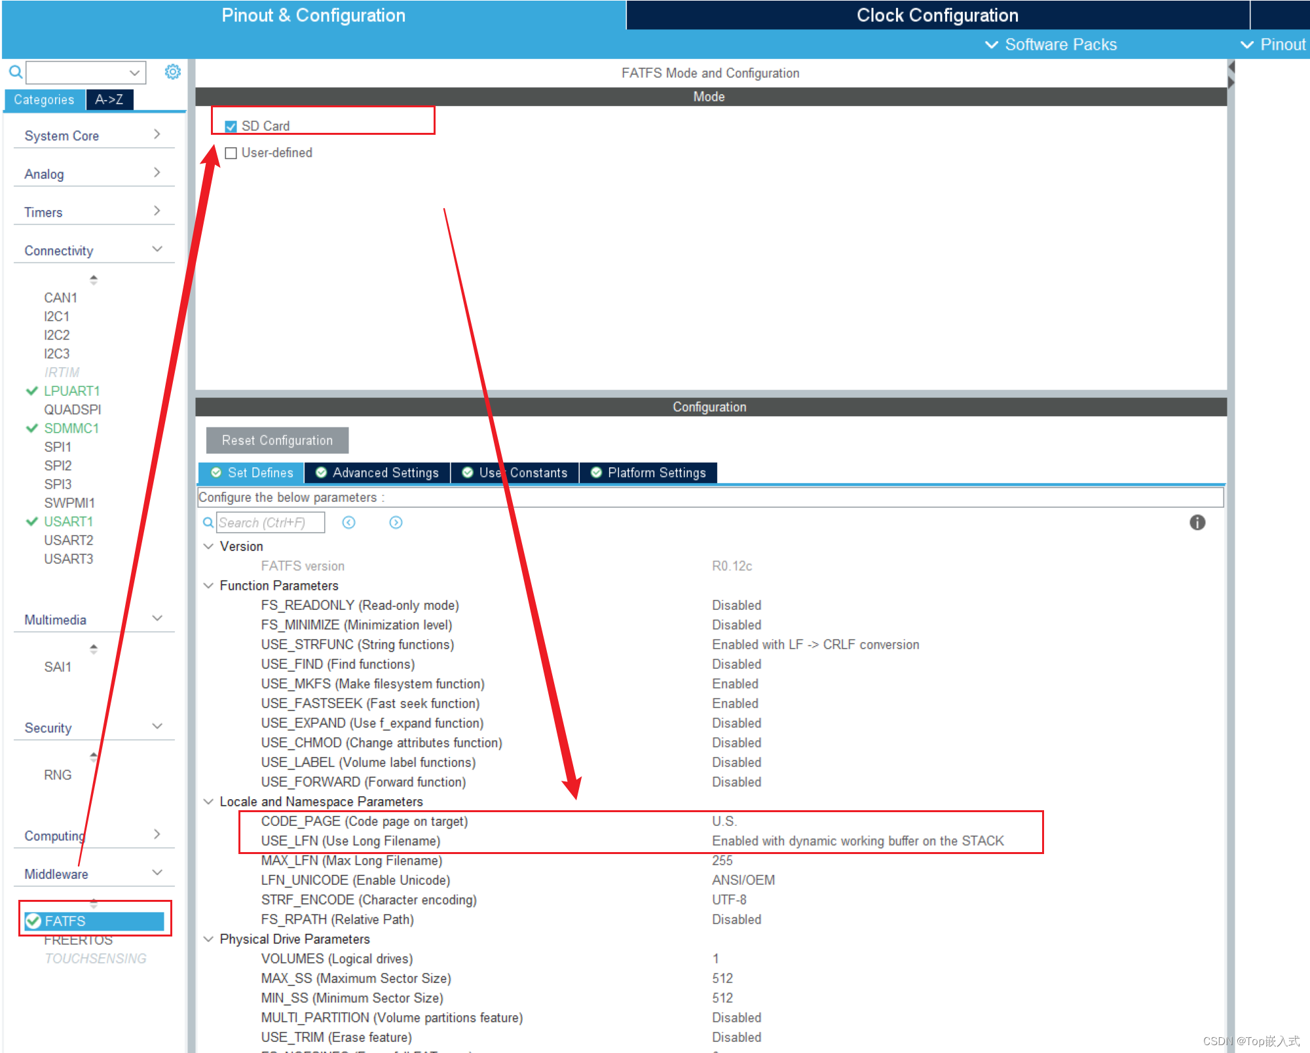
Task: Open the Clock Configuration tab
Action: click(x=937, y=15)
